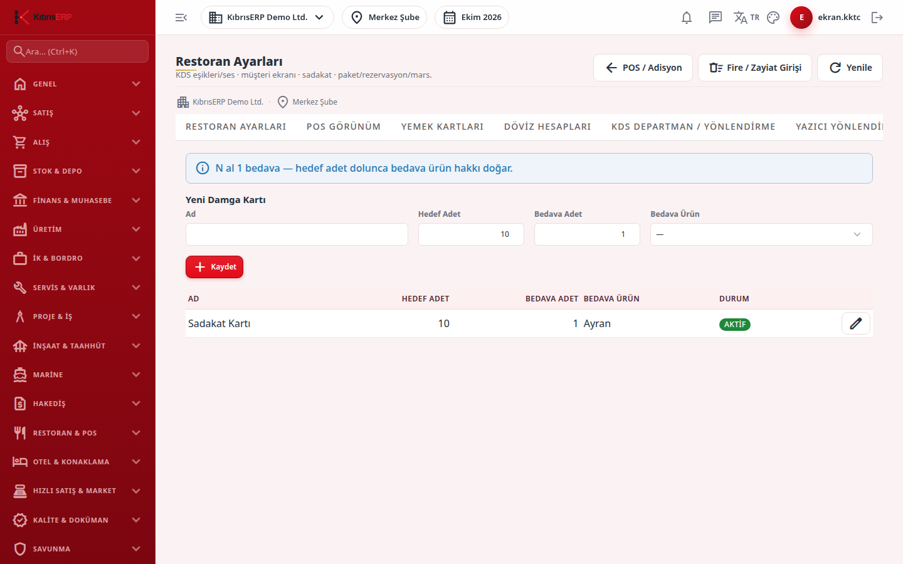This screenshot has width=903, height=564.
Task: Switch to the Döviz Hesapları tab
Action: [547, 127]
